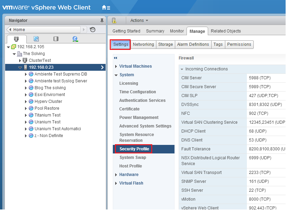Click resource pool icon for Ambiente test Syslog Server
The image size is (287, 217).
coord(31,81)
